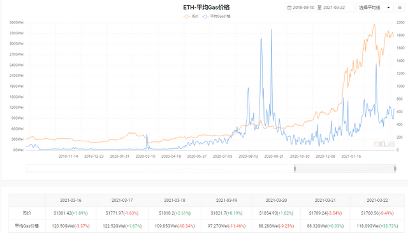This screenshot has height=233, width=408.
Task: Click the 2000 right-axis label
Action: click(x=400, y=22)
